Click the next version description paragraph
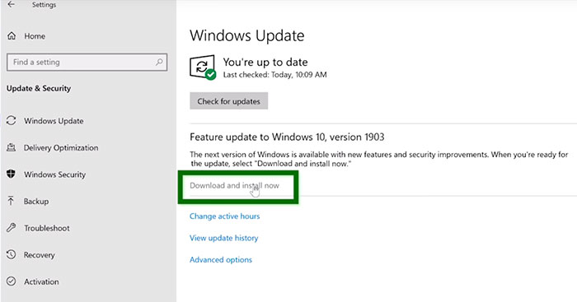The image size is (577, 302). pos(379,159)
